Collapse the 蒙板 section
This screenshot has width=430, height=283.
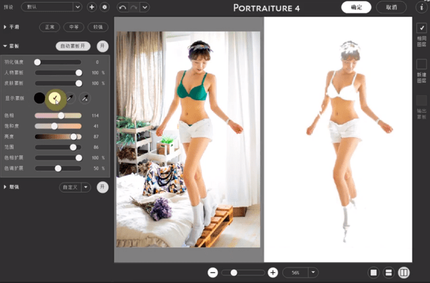5,46
